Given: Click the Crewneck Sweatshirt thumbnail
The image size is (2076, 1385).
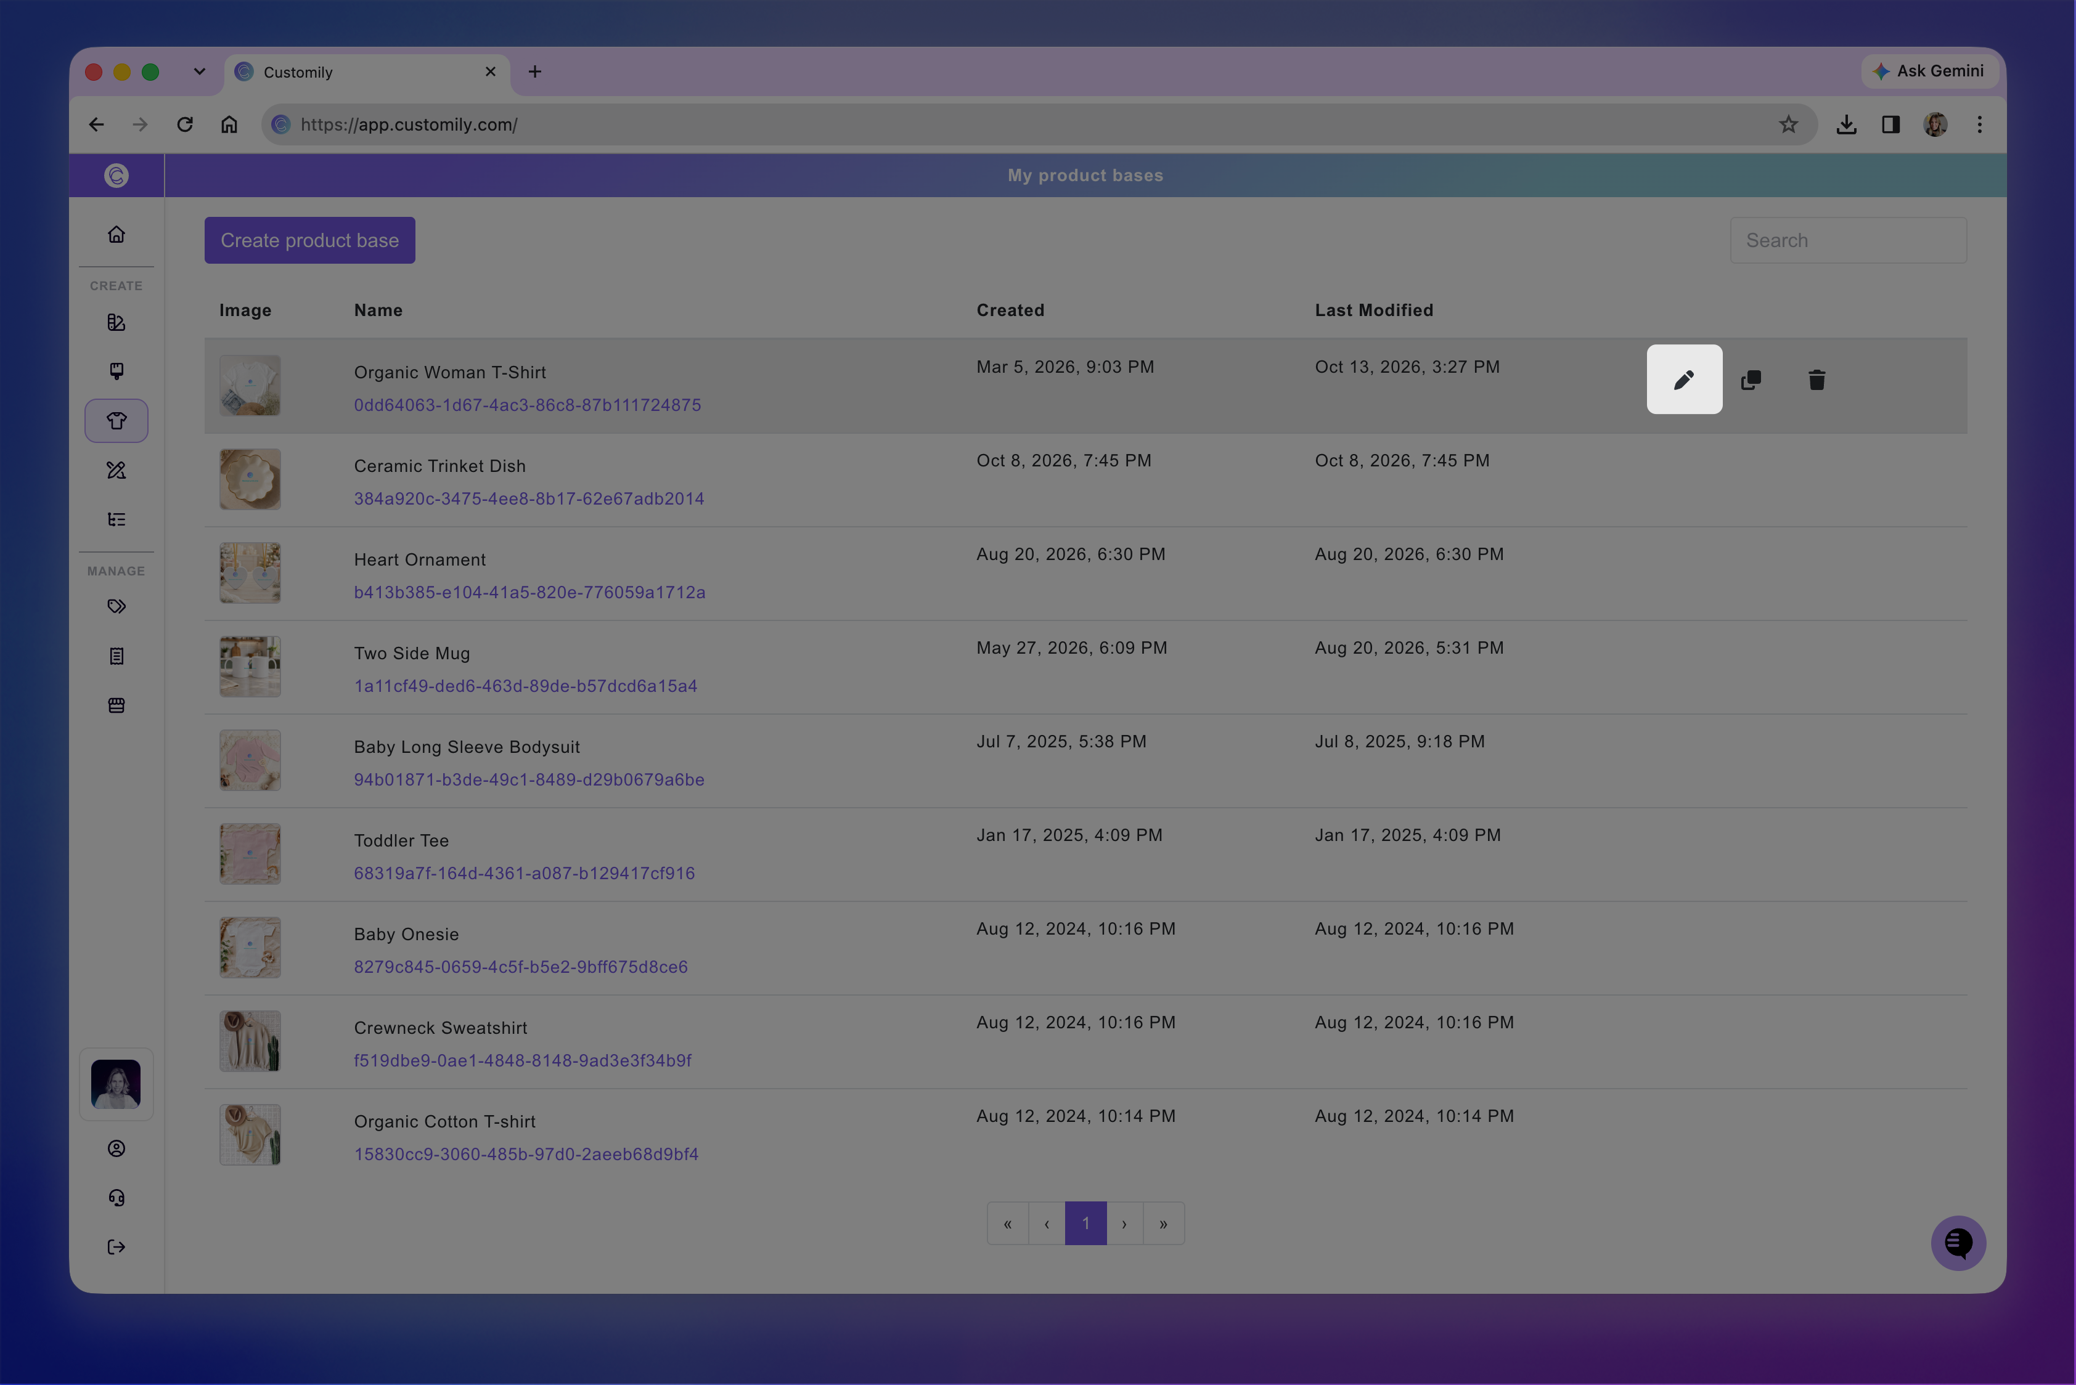Looking at the screenshot, I should [250, 1041].
